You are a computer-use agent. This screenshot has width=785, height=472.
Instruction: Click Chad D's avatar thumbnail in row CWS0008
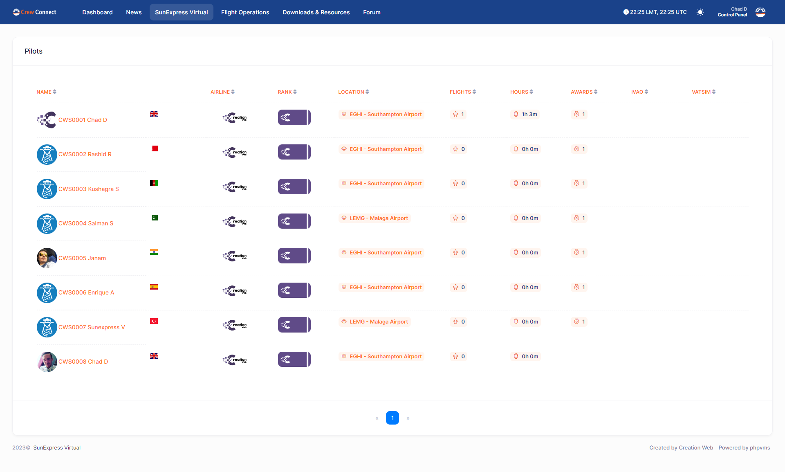[47, 362]
